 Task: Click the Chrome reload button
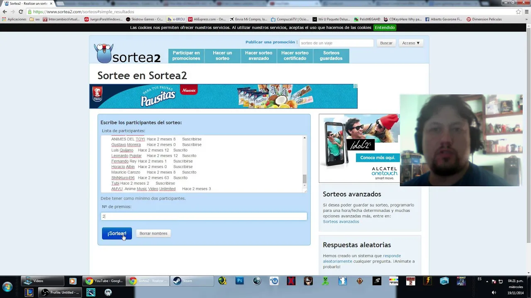[21, 12]
